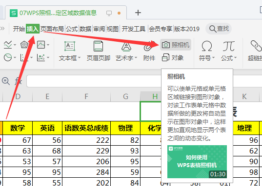
Task: Open the 公式 ribbon tab
Action: tap(72, 29)
